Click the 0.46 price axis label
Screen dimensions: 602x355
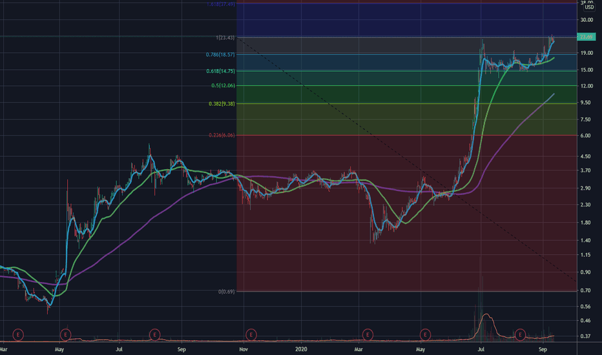point(585,320)
